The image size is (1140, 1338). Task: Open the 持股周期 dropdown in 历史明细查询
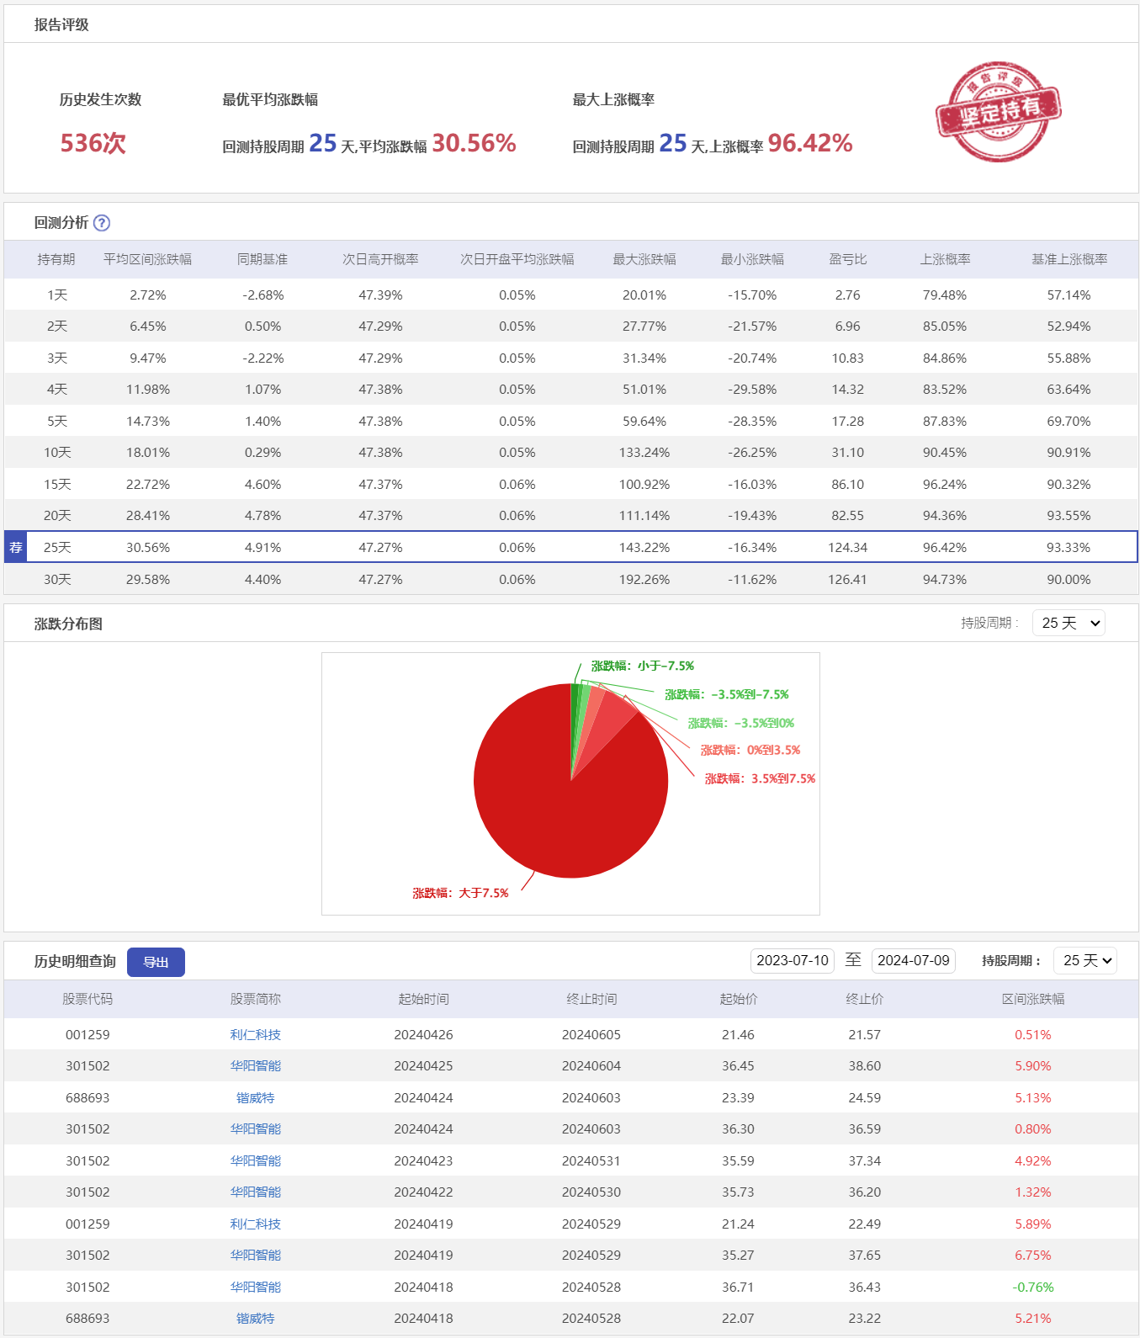point(1085,960)
